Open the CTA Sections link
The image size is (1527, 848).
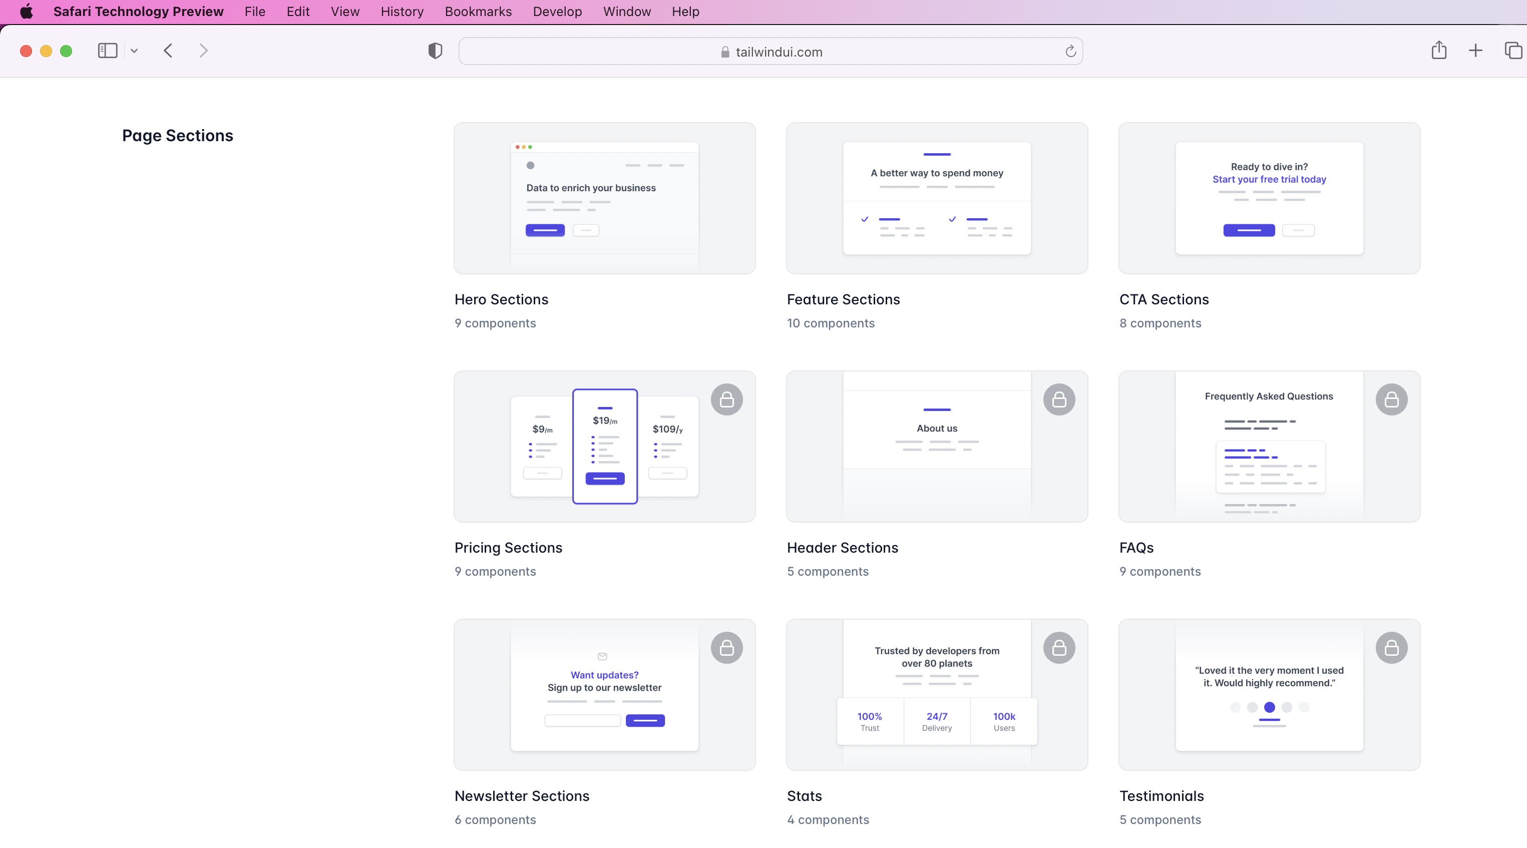coord(1164,299)
